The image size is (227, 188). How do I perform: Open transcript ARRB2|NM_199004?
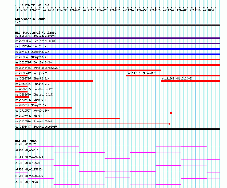coord(27,182)
